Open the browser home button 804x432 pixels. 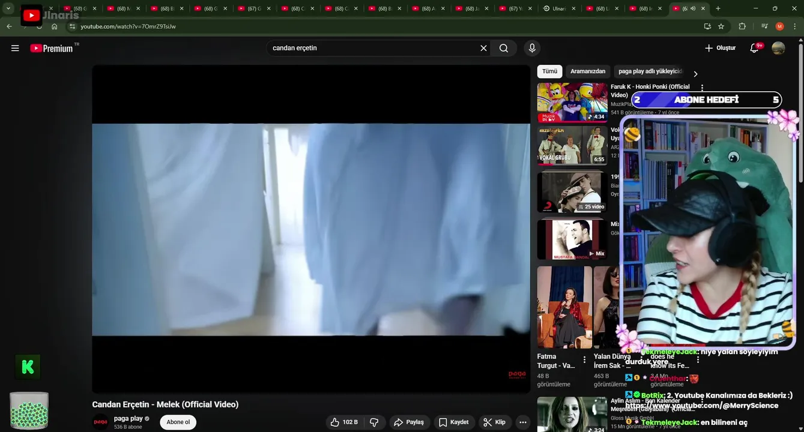click(x=55, y=26)
